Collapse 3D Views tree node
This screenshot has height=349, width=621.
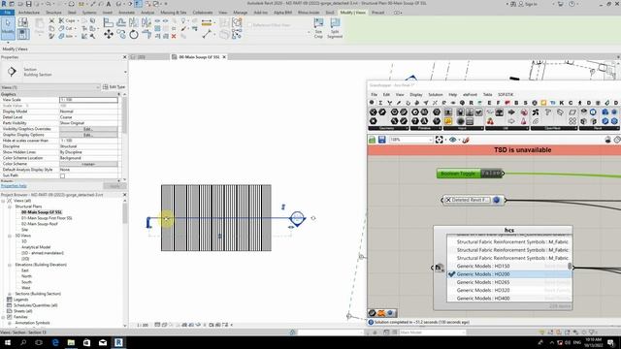click(x=10, y=236)
